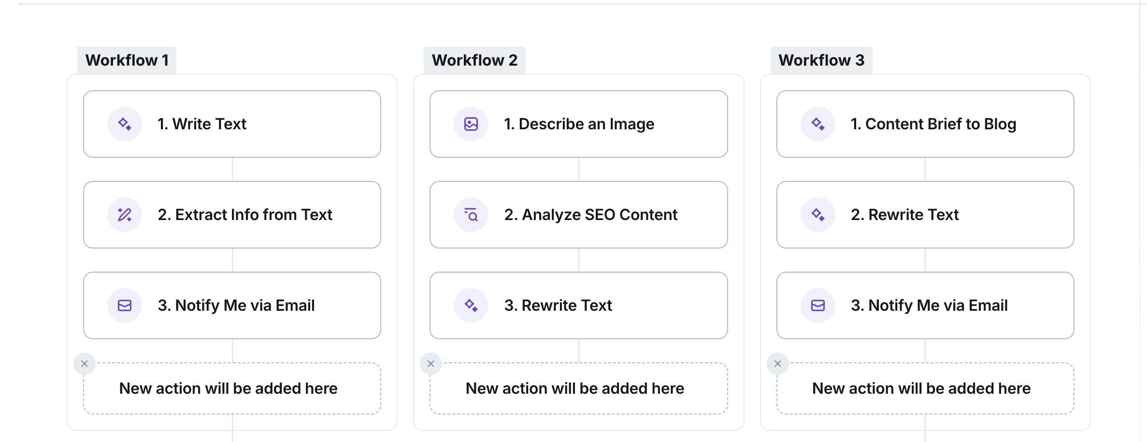The width and height of the screenshot is (1147, 442).
Task: Open the '2. Extract Info from Text' step
Action: [x=245, y=215]
